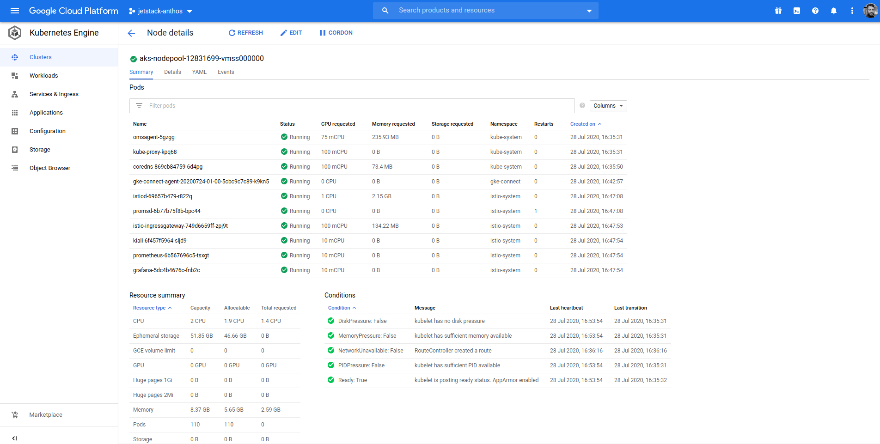Open pod promsd-6b77b75f8b-bpc44

click(167, 211)
